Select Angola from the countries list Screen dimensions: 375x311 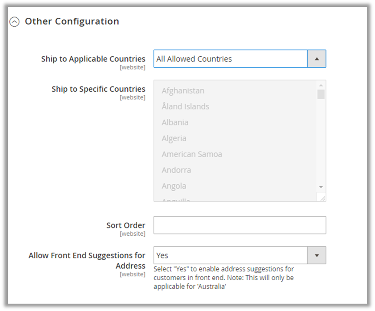point(174,186)
